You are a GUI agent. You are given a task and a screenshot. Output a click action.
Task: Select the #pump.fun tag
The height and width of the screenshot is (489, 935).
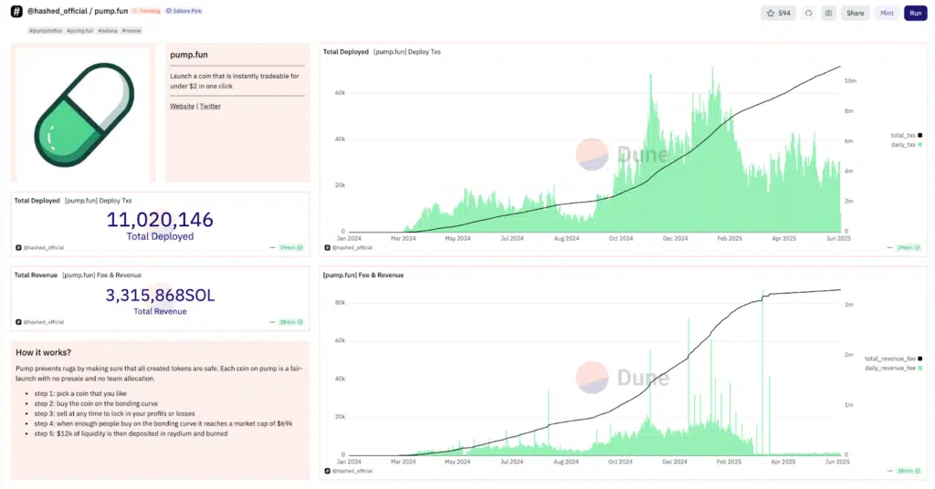point(80,30)
